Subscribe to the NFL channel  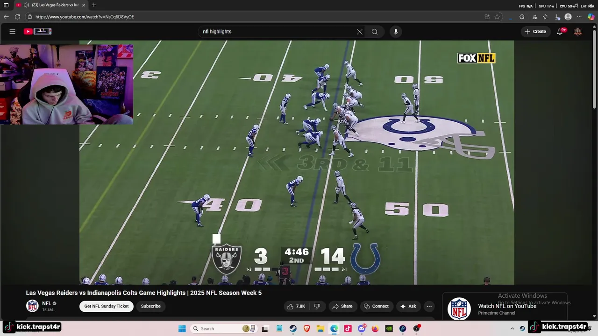[x=151, y=306]
